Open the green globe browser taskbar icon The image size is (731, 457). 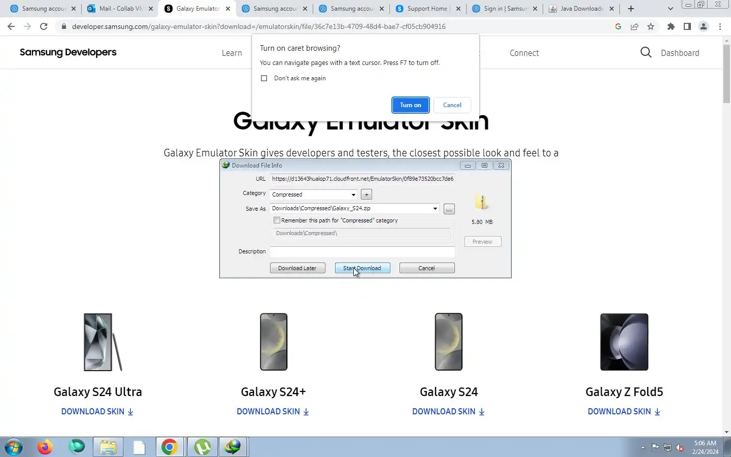(77, 447)
